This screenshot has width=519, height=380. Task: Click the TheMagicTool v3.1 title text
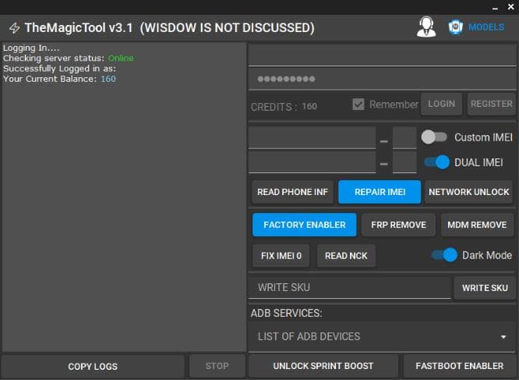click(x=79, y=28)
